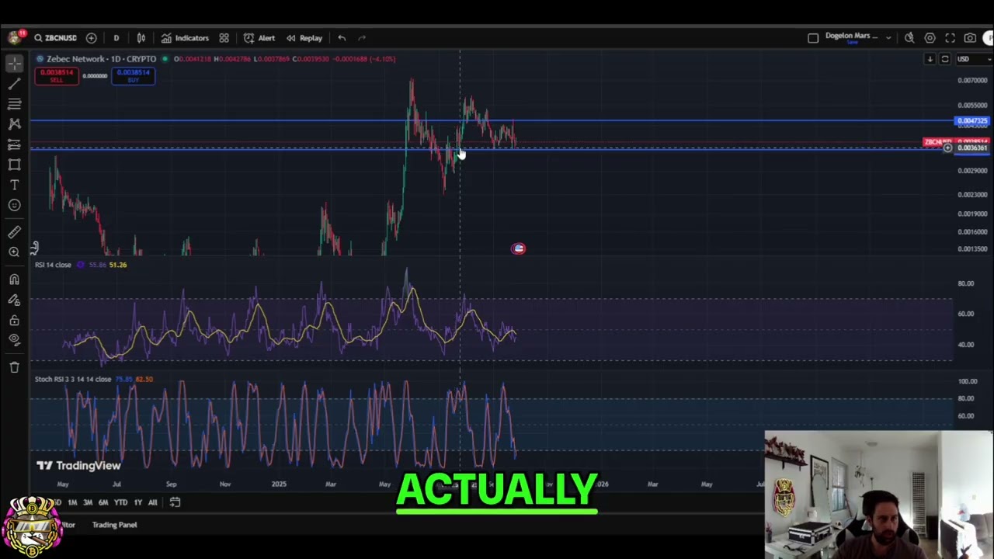This screenshot has height=559, width=994.
Task: Take a chart snapshot with the camera icon
Action: coord(970,38)
